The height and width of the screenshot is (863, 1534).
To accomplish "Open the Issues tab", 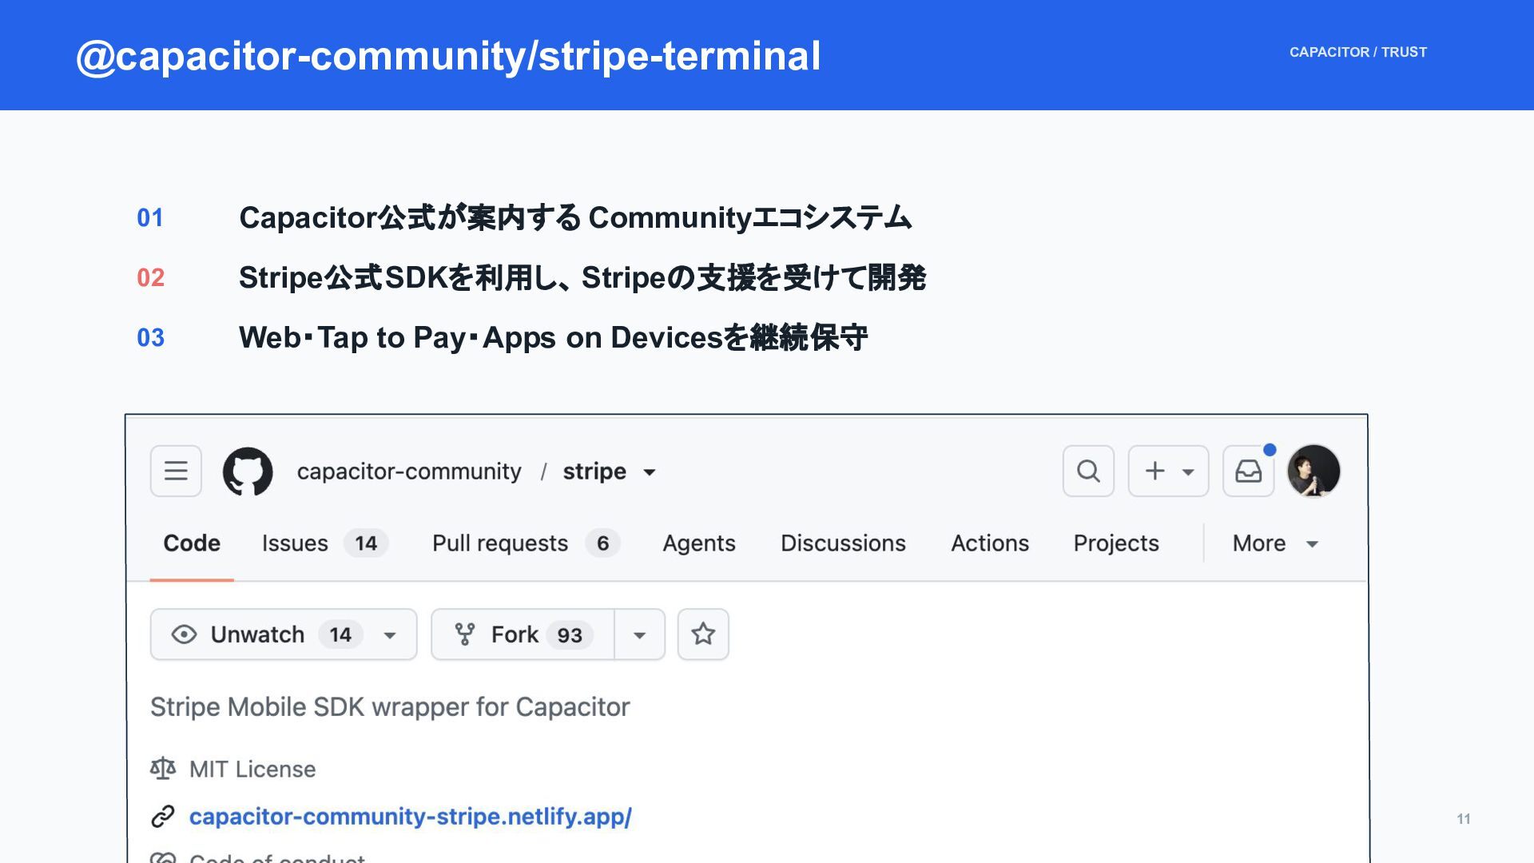I will click(324, 543).
